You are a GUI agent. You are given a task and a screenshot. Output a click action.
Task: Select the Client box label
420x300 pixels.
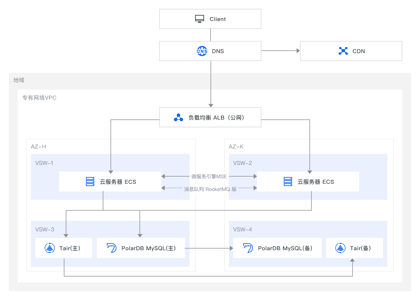click(x=218, y=19)
